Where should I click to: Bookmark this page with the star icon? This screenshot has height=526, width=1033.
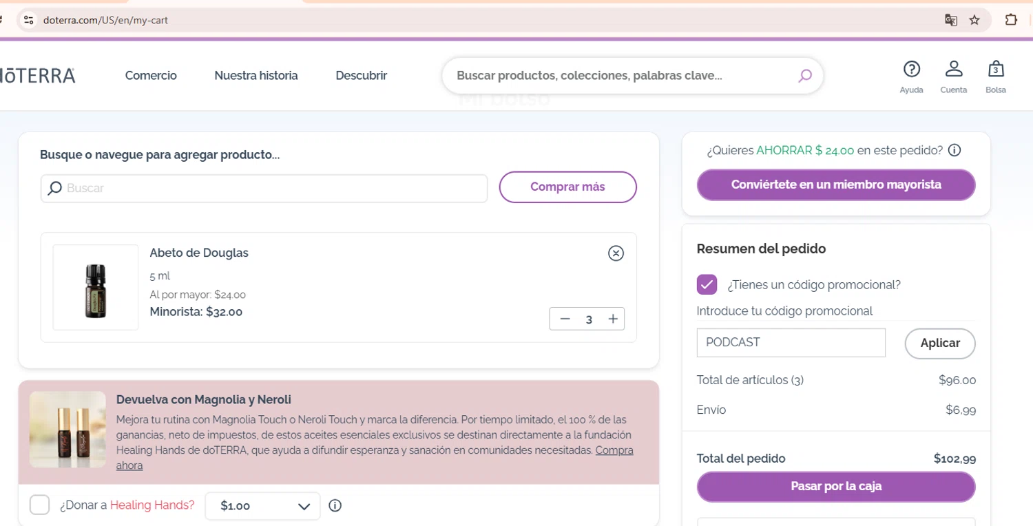coord(974,20)
